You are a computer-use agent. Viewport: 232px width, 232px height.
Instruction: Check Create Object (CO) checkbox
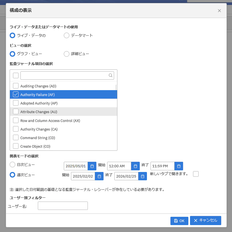16,146
